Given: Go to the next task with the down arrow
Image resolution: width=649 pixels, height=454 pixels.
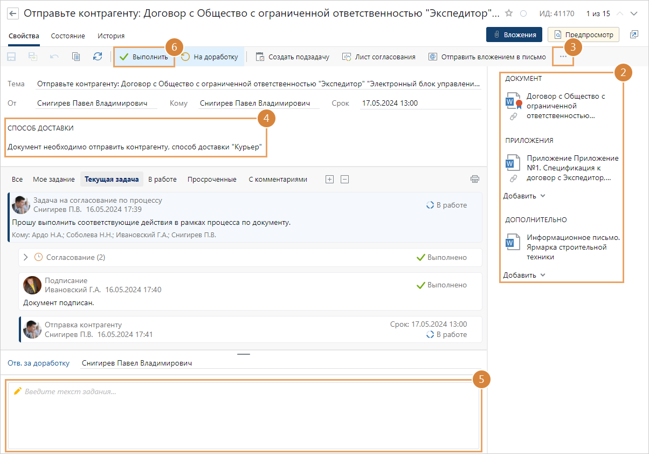Looking at the screenshot, I should coord(633,13).
